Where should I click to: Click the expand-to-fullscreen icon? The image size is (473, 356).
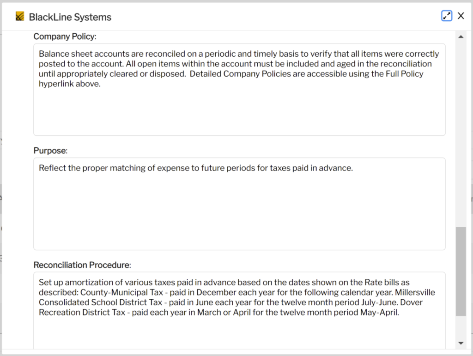(446, 15)
